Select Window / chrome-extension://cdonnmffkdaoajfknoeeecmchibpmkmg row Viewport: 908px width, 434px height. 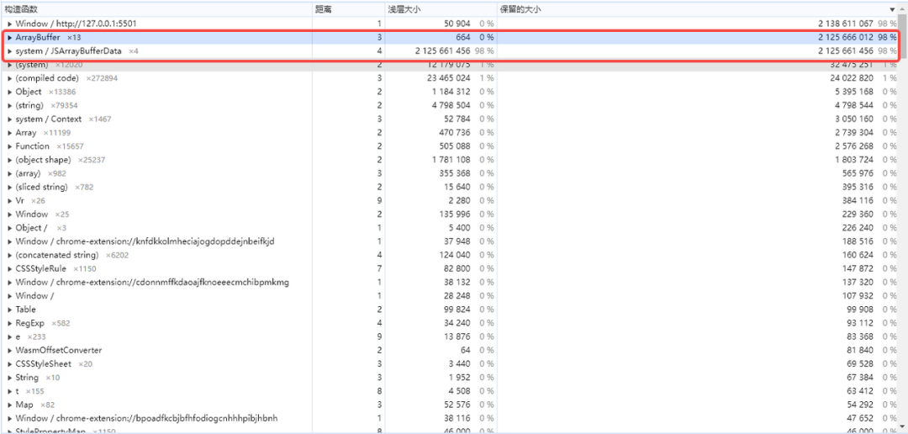coord(451,283)
